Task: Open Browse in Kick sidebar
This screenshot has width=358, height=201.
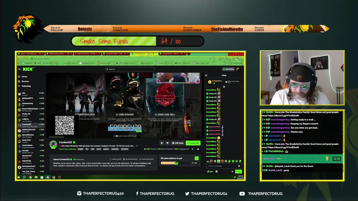Action: click(23, 81)
